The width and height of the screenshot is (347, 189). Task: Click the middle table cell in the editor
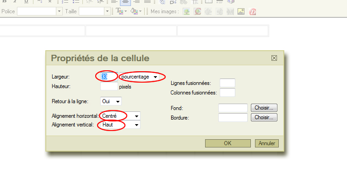click(131, 31)
